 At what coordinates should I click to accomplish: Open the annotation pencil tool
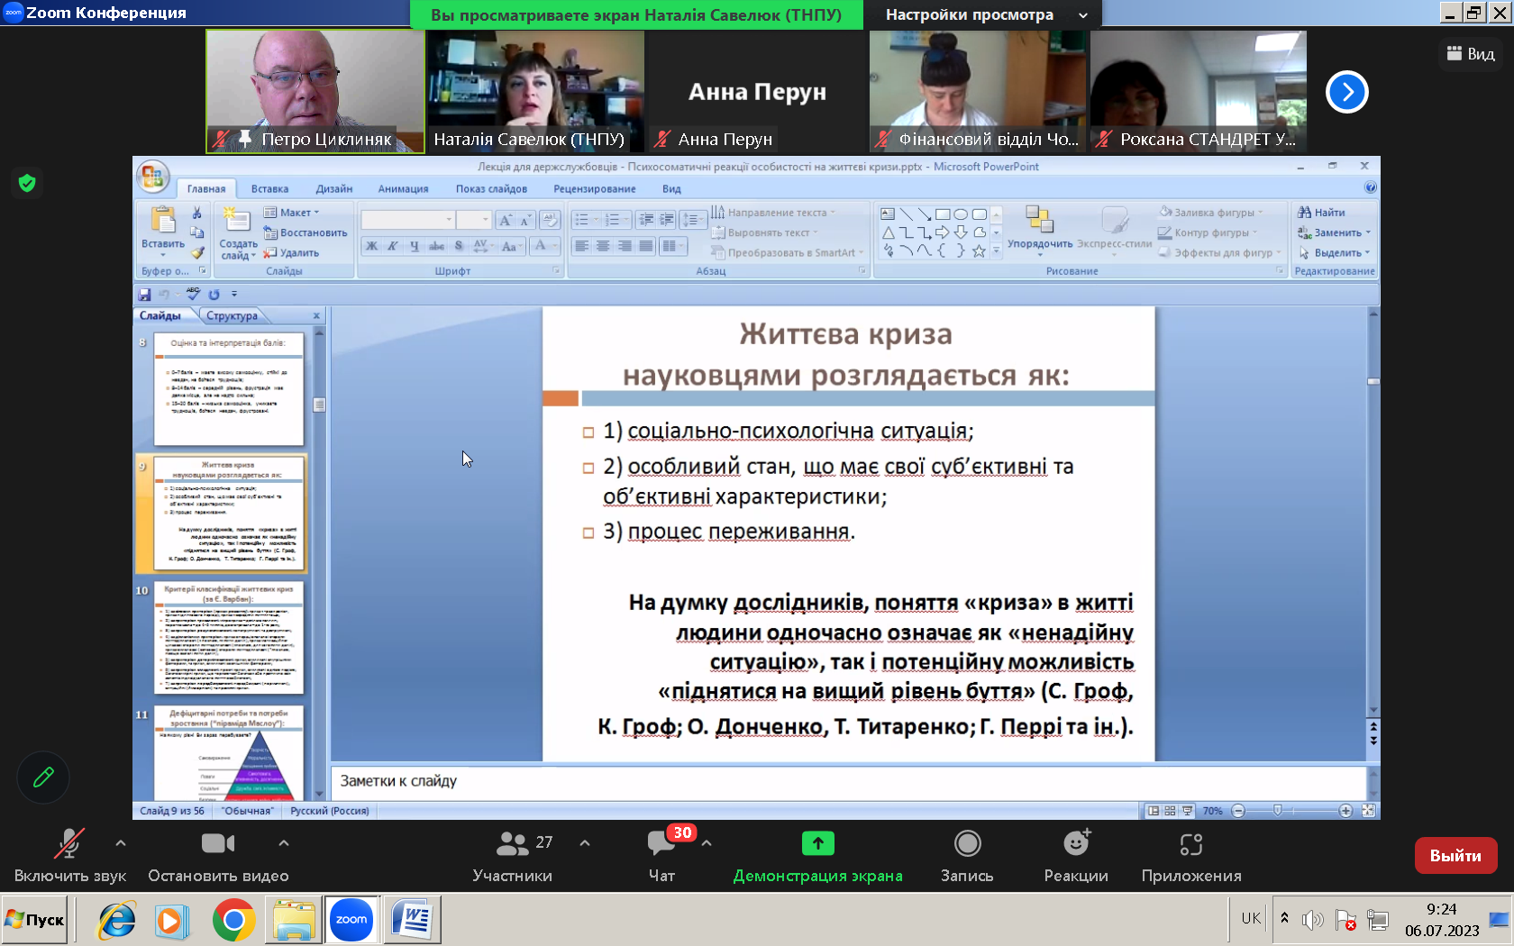[x=43, y=777]
